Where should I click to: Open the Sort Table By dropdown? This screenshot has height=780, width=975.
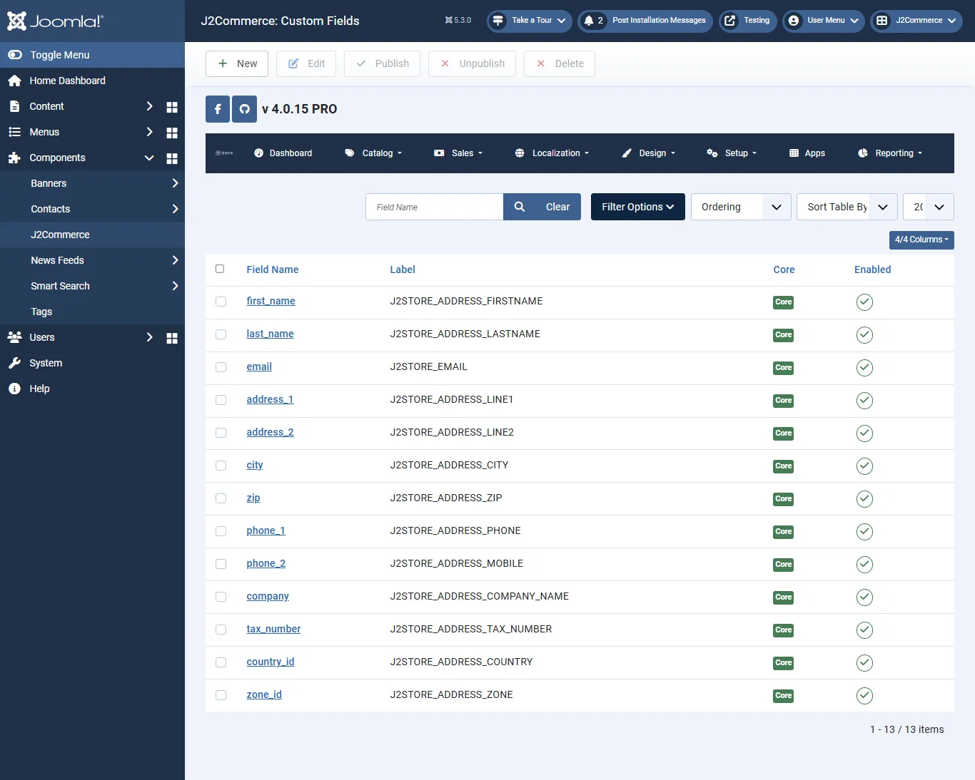pos(847,207)
